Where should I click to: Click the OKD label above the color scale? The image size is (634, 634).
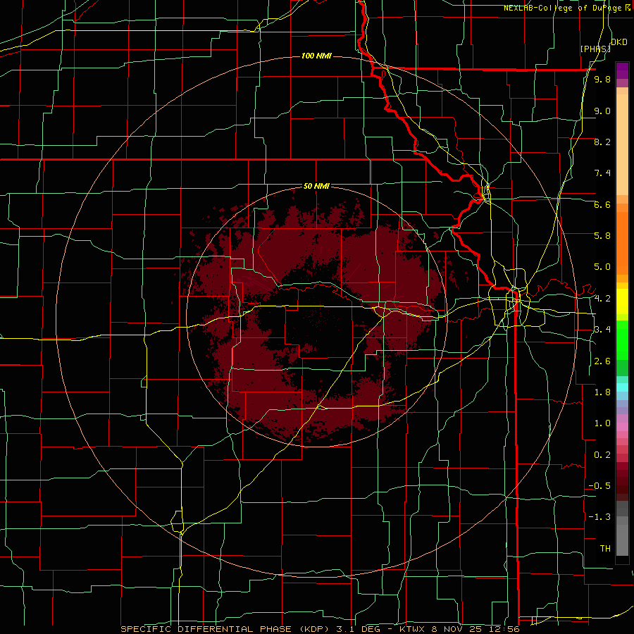619,42
